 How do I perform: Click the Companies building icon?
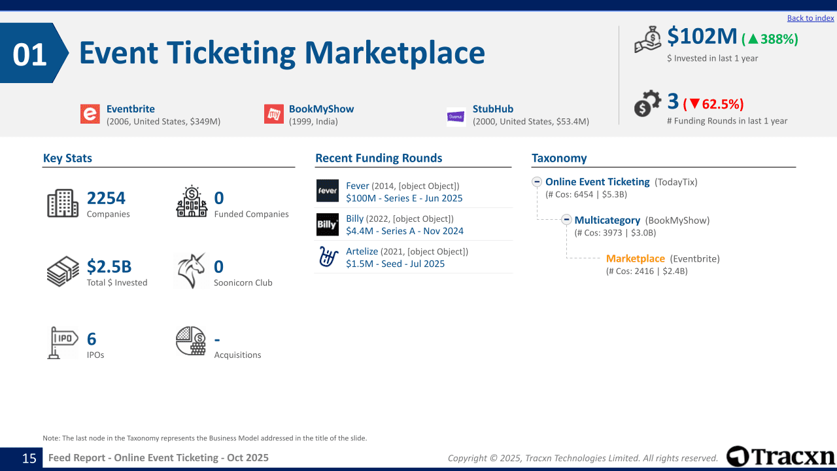[x=63, y=203]
